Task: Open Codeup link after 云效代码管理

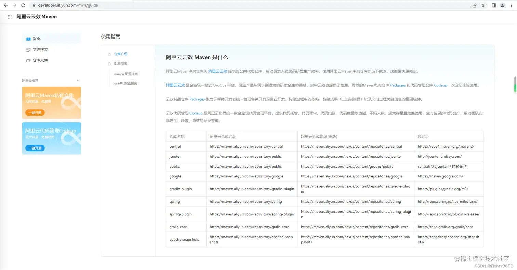Action: point(196,113)
